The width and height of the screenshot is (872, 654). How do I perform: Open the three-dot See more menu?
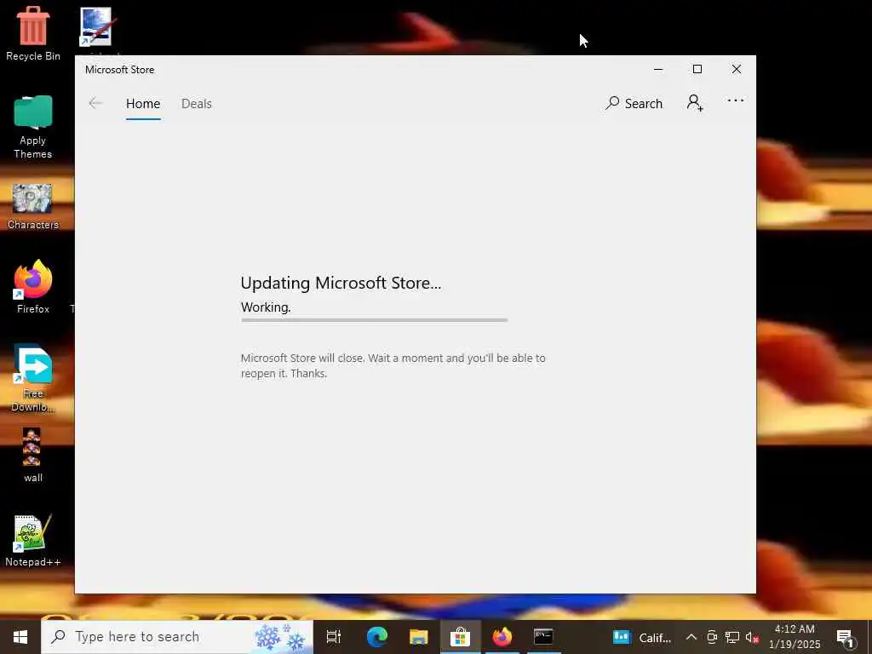coord(735,100)
